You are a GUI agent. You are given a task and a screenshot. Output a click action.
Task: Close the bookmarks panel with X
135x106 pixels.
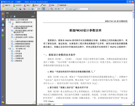coord(35,13)
